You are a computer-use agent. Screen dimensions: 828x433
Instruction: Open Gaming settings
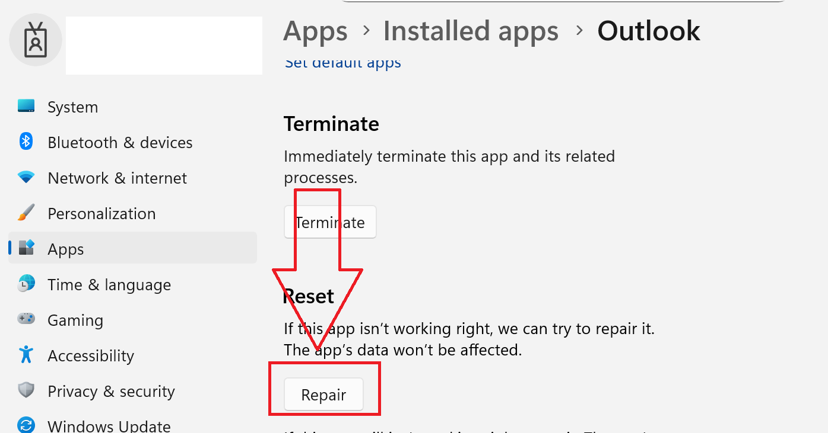point(75,320)
